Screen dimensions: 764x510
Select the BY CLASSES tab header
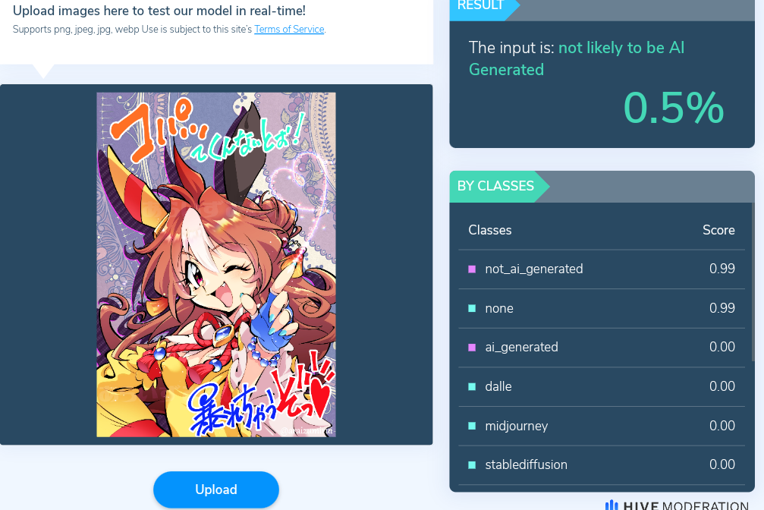click(x=495, y=186)
